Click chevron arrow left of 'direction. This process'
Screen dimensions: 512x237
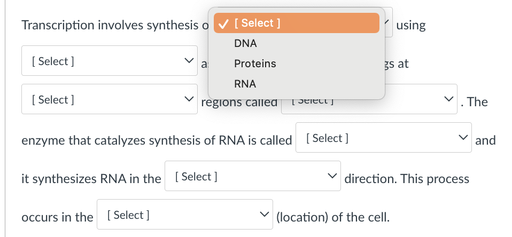[x=331, y=177]
